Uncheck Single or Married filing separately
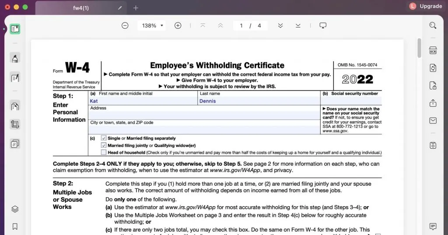 pyautogui.click(x=103, y=138)
